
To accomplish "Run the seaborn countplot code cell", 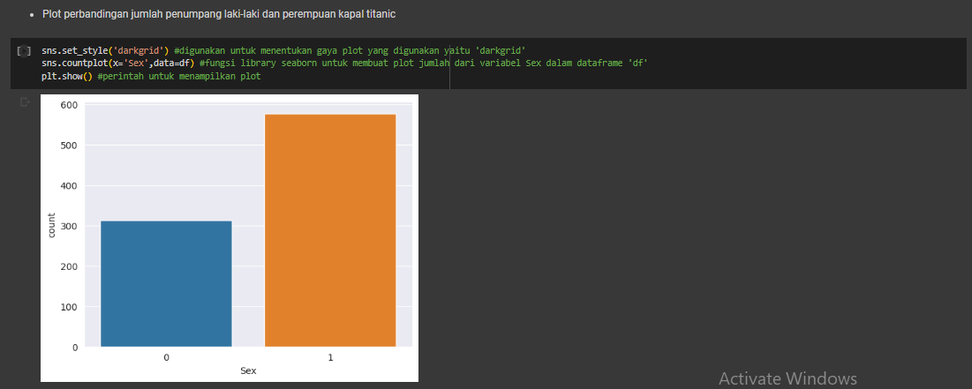I will 24,51.
